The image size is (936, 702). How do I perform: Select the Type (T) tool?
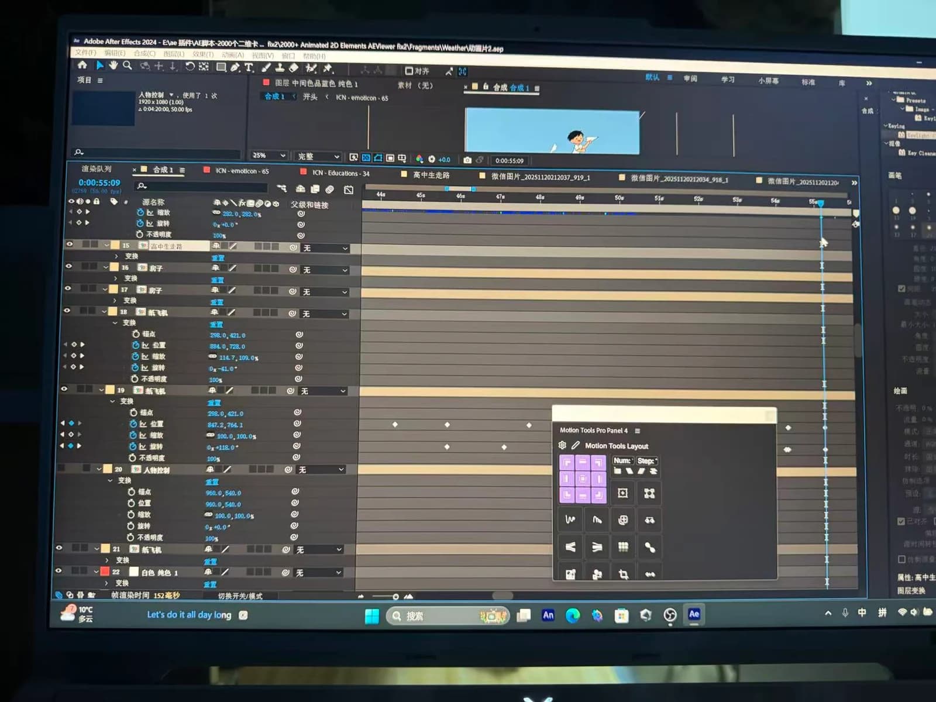(x=249, y=67)
